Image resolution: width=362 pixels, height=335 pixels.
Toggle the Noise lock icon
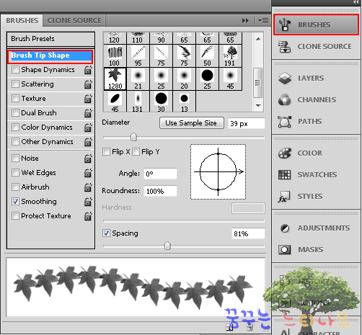[88, 158]
